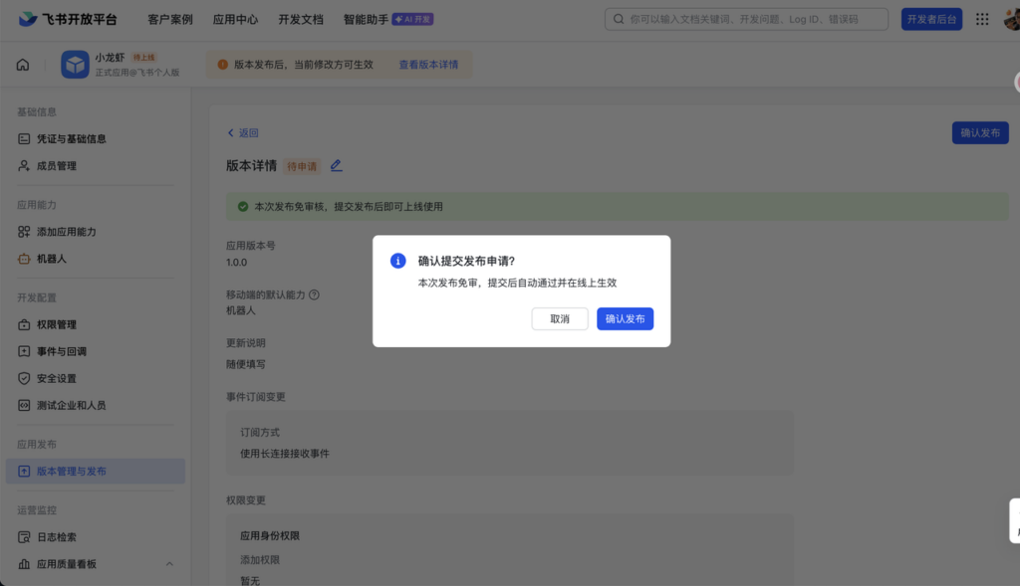The height and width of the screenshot is (586, 1020).
Task: Collapse the 应用质量看板 sidebar section
Action: click(168, 564)
